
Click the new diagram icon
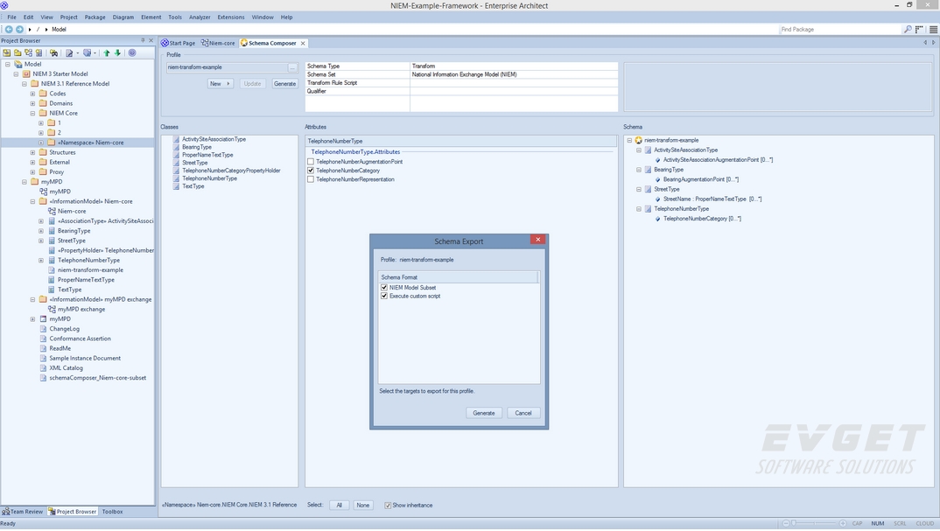[x=28, y=52]
